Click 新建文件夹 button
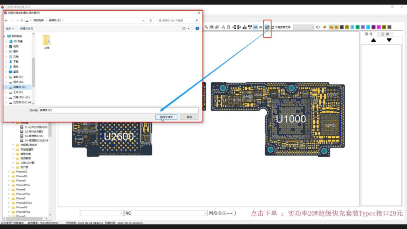 coord(27,29)
